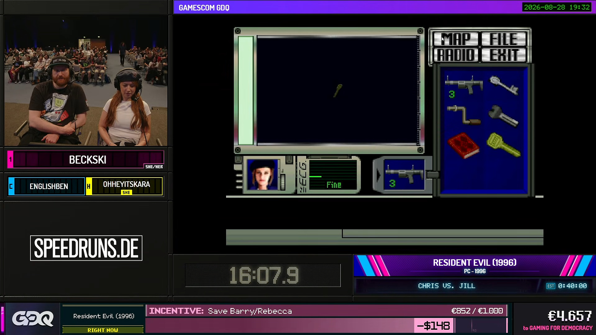Click the GAMESCOM GDQ event title
Screen dimensions: 596x335
point(204,8)
